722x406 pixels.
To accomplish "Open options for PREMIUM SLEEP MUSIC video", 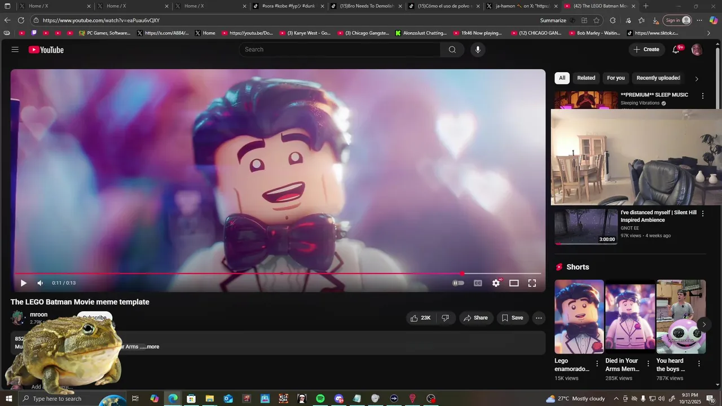I will (703, 96).
